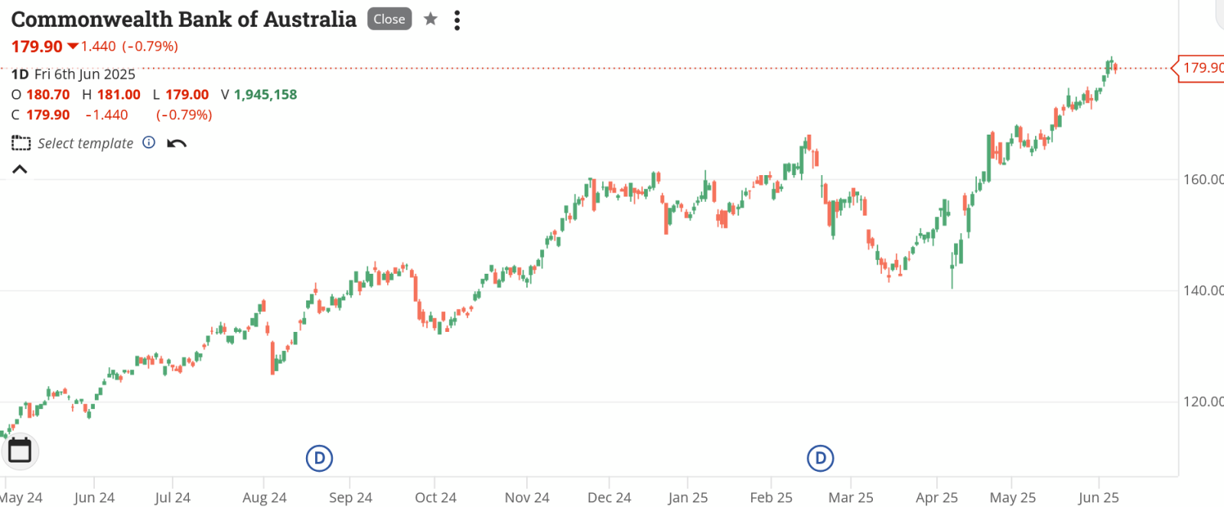Open the Select template chooser

tap(85, 144)
